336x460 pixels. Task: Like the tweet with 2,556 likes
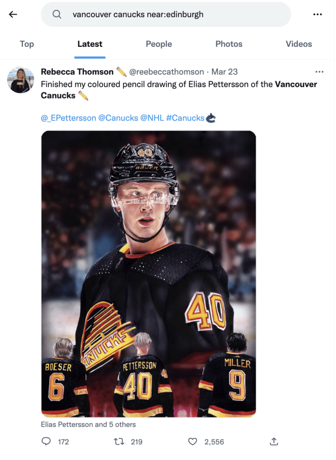tap(192, 442)
